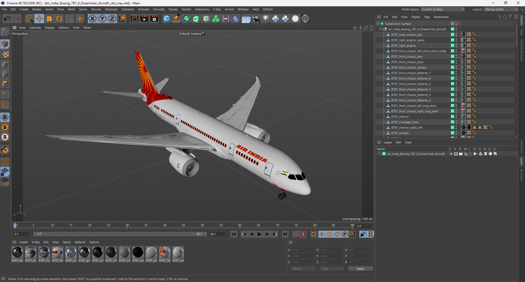Toggle Autokeying button

tap(303, 234)
